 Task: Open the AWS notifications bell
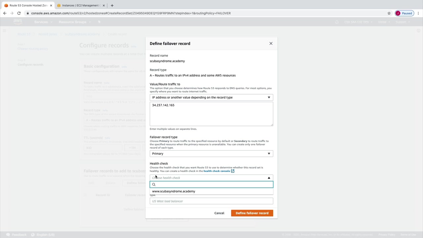[x=337, y=22]
